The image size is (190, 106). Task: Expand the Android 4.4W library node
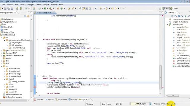pos(2,53)
